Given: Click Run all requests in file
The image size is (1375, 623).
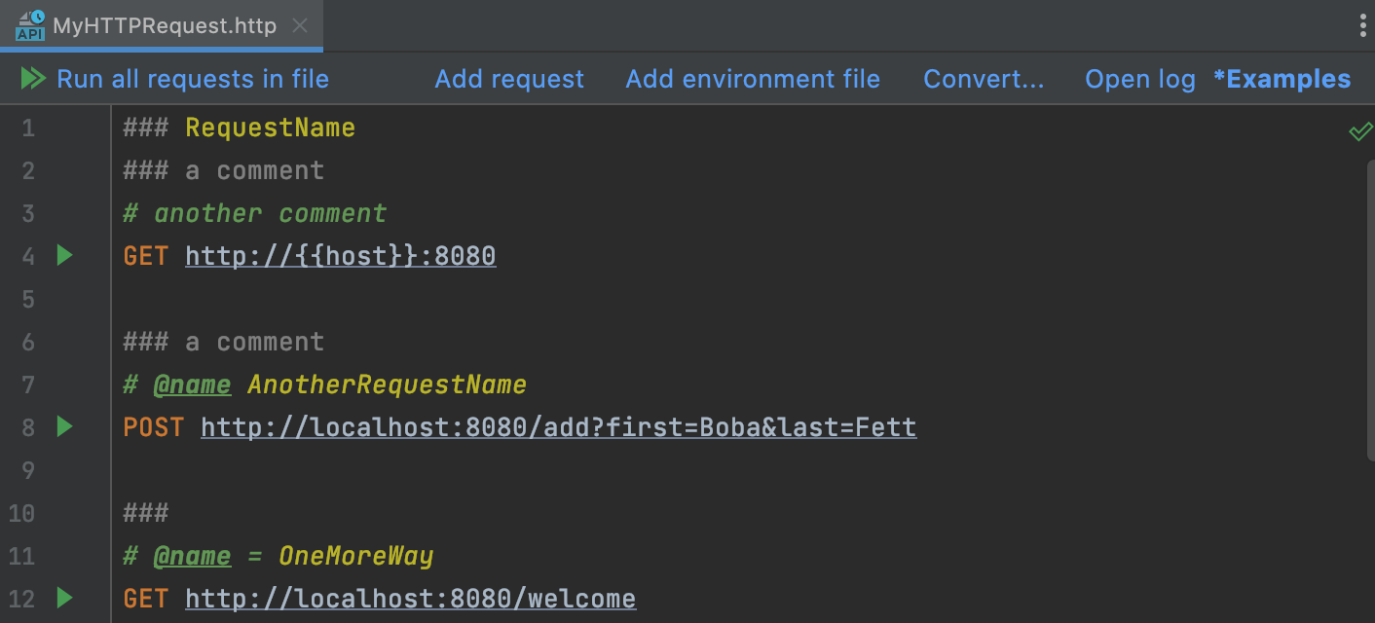Looking at the screenshot, I should (x=193, y=79).
